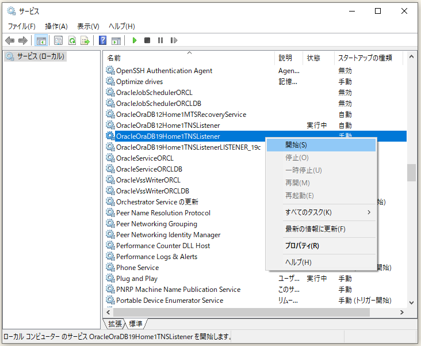Screen dimensions: 421x346
Task: Choose ヘルプ(H) in the context menu
Action: 321,263
